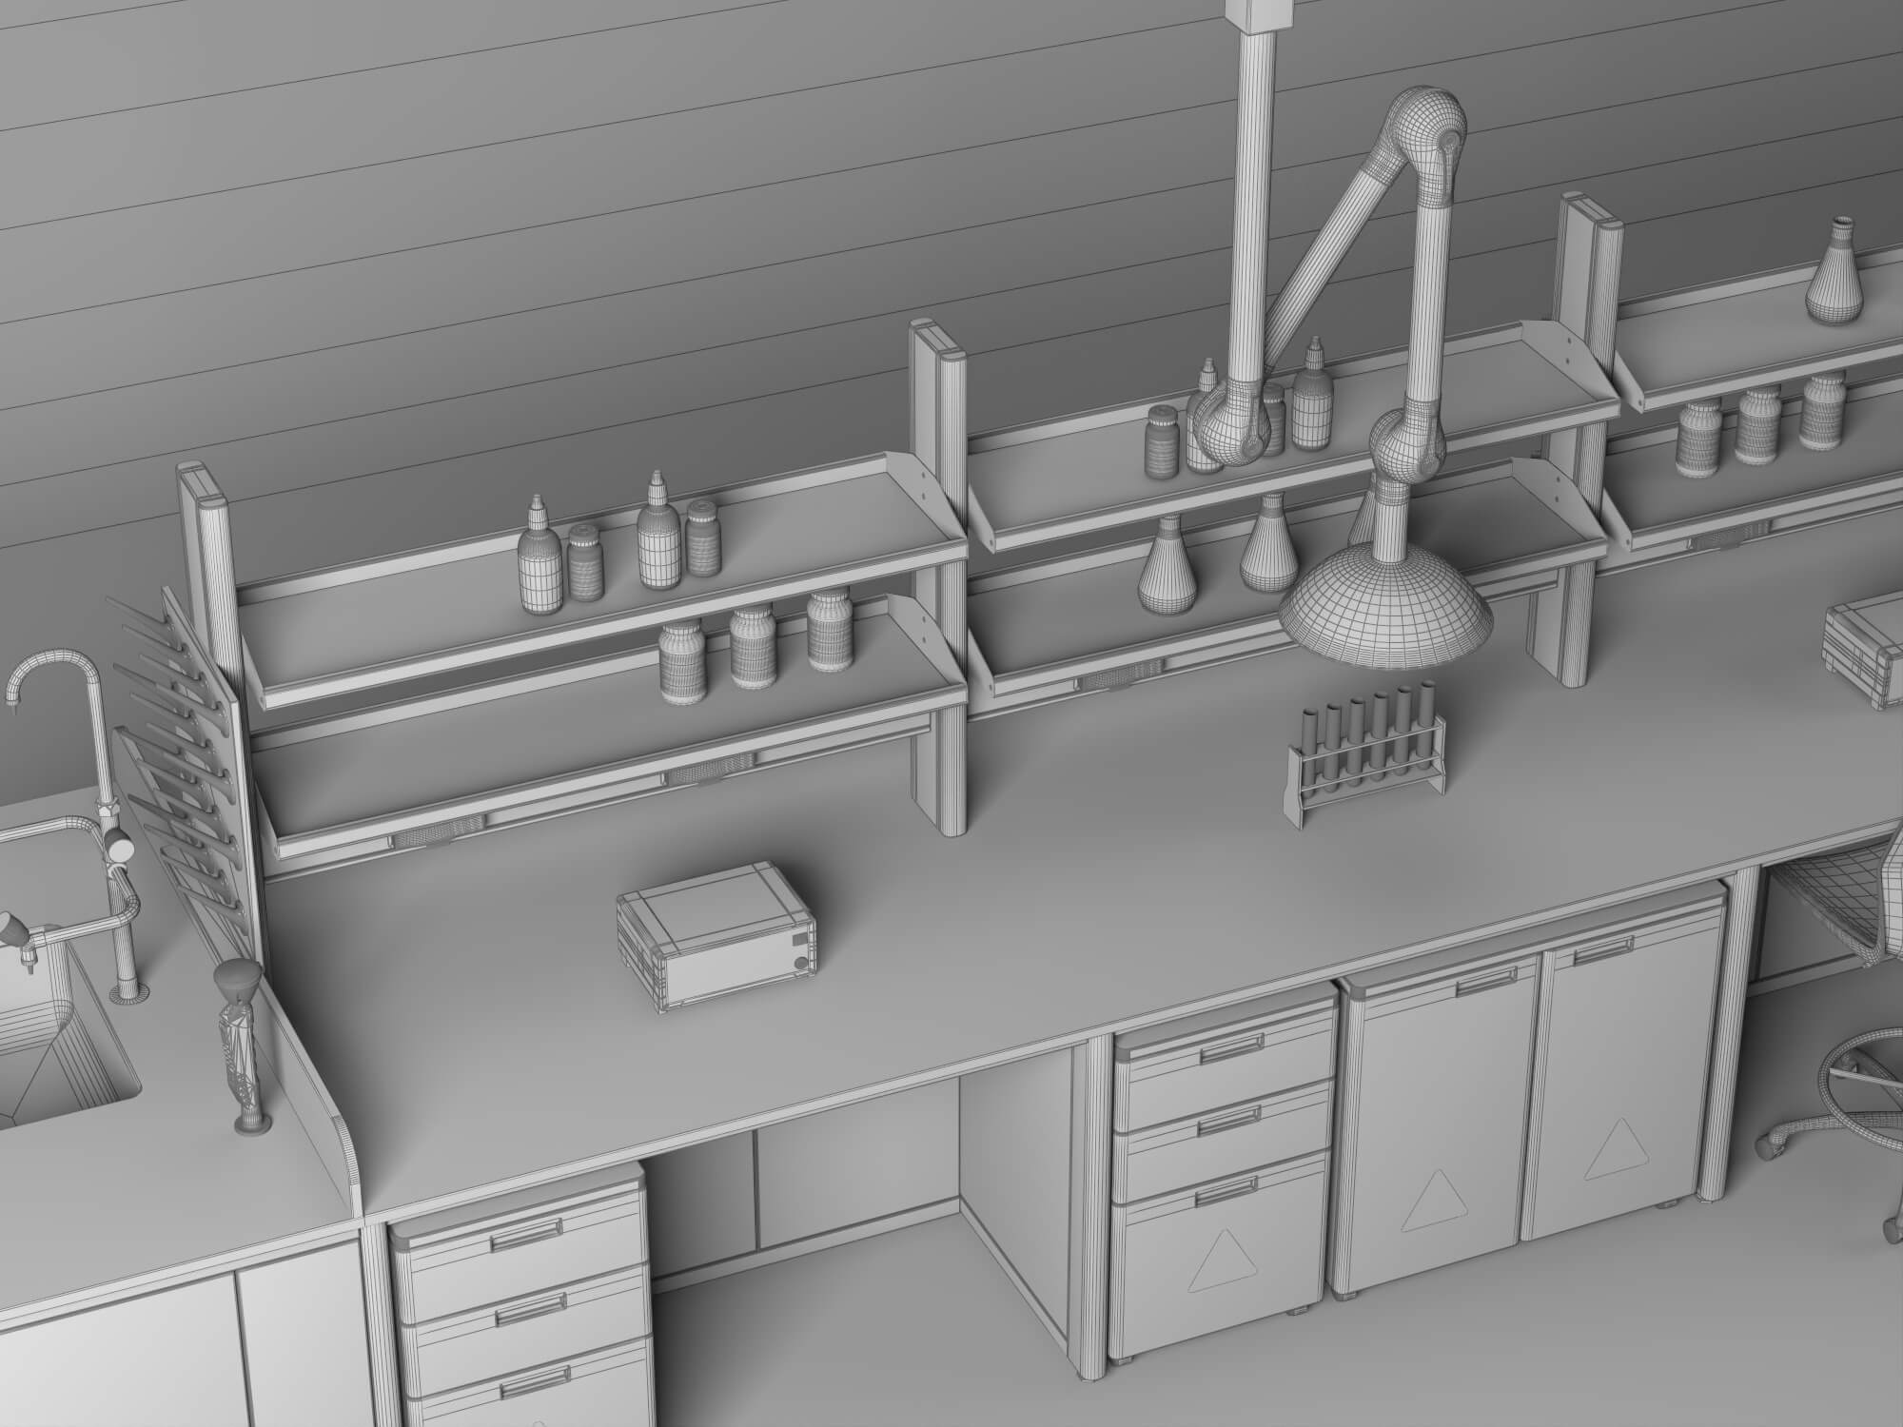The width and height of the screenshot is (1903, 1427).
Task: Click the Erlenmeyer flask on the top-right shelf
Action: click(x=1834, y=270)
